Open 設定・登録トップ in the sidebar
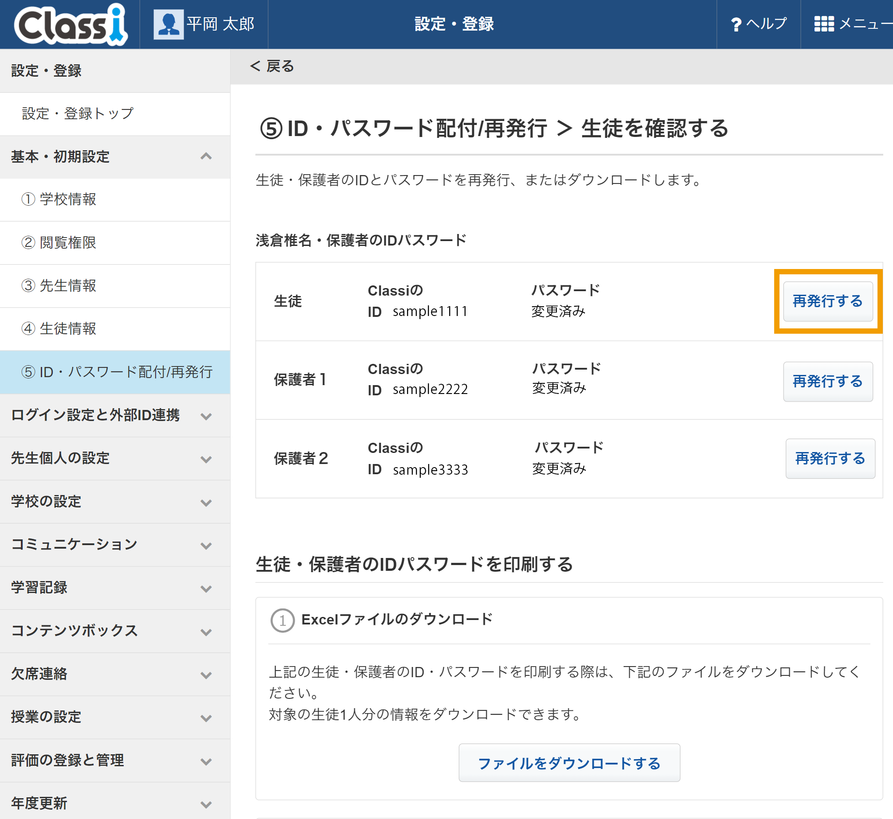The width and height of the screenshot is (893, 819). click(115, 113)
